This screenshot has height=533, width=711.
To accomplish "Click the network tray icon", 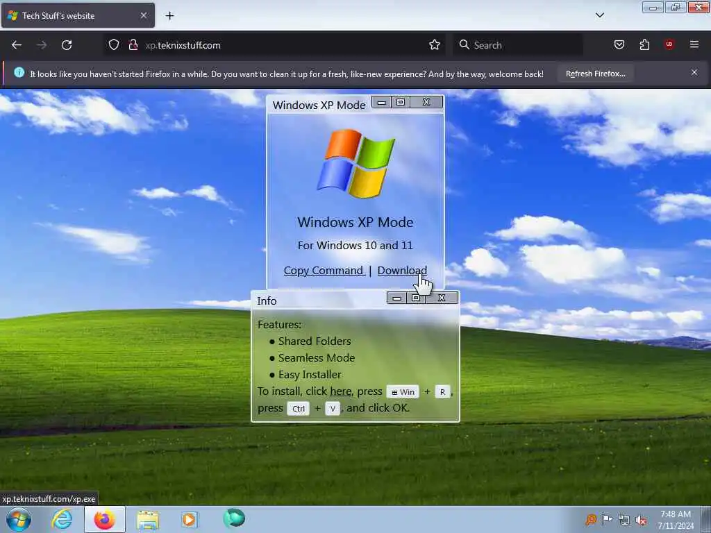I will point(624,520).
